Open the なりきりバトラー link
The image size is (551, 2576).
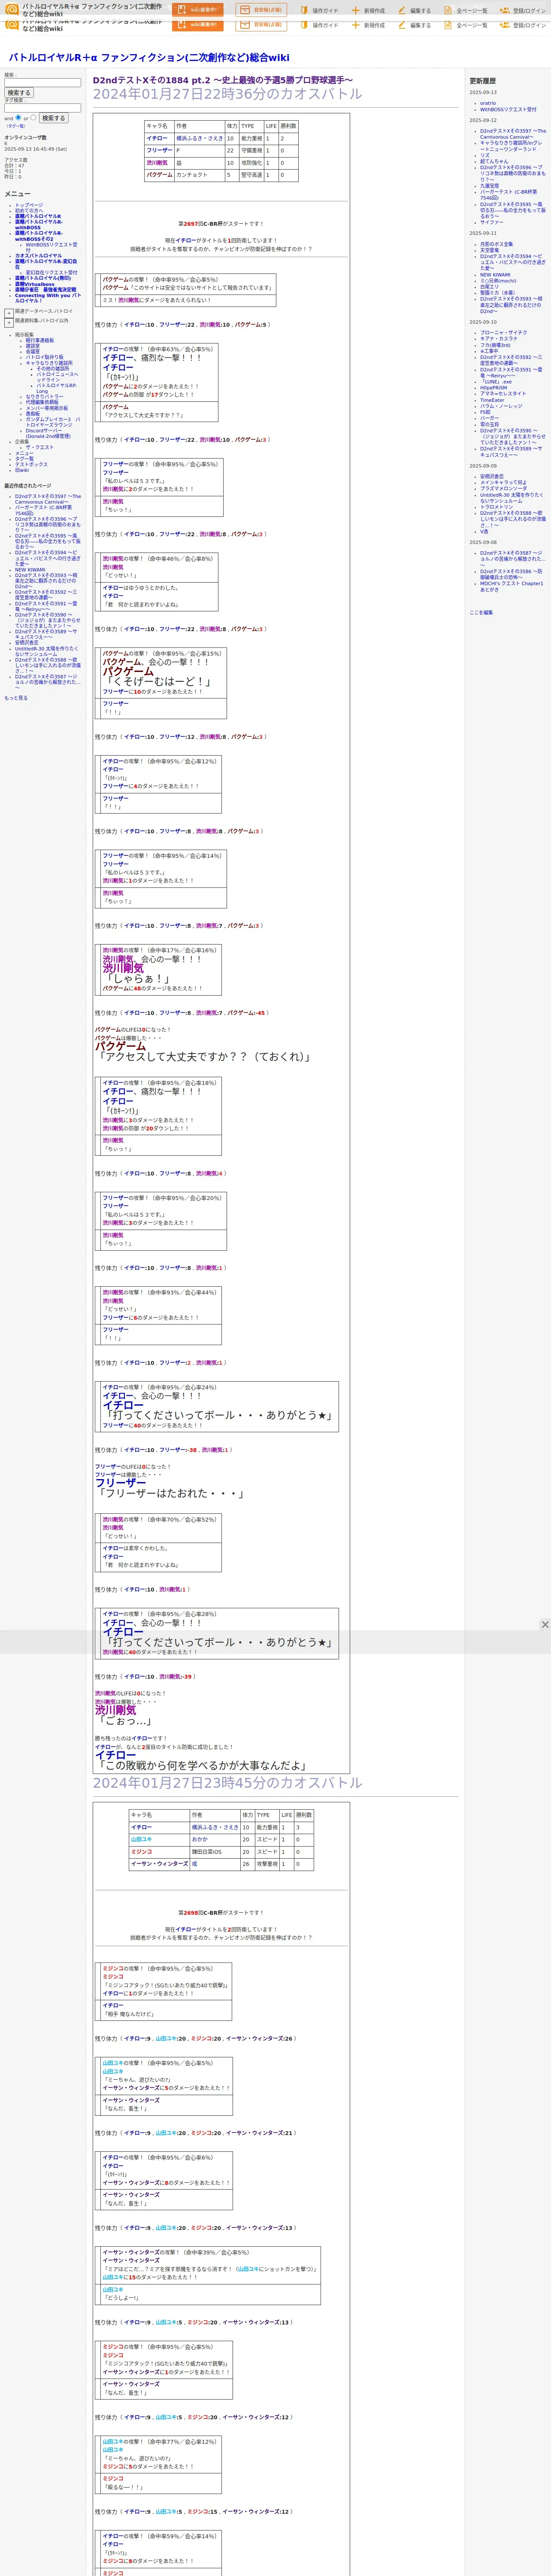tap(44, 397)
